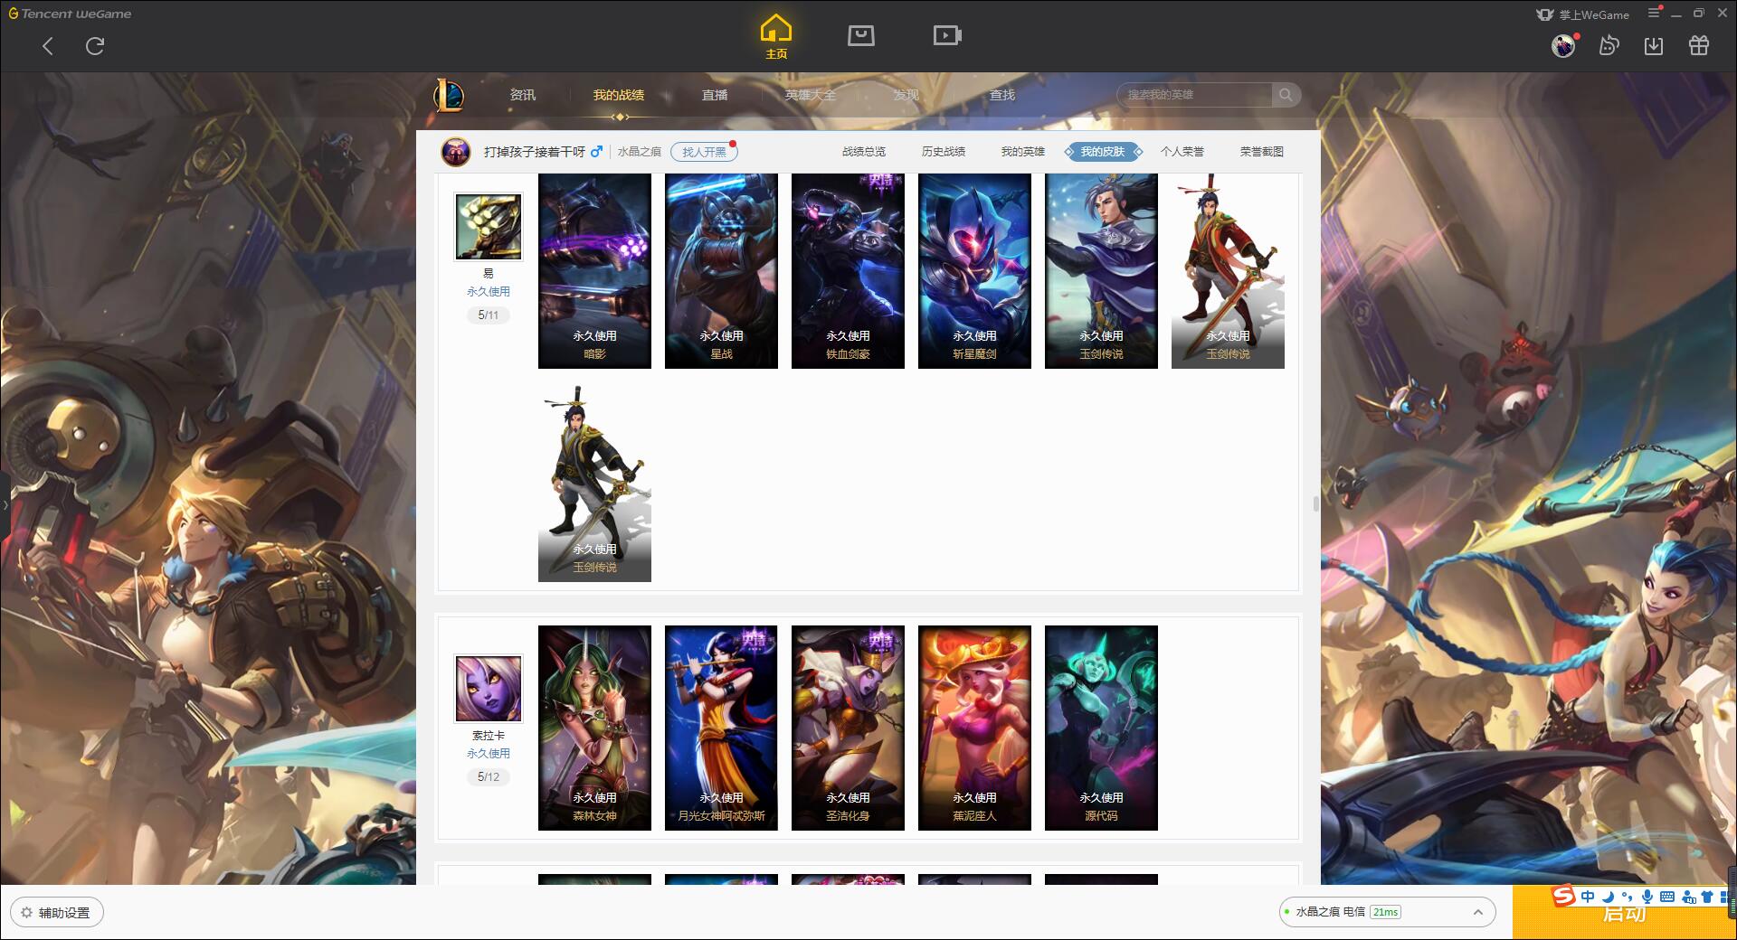The height and width of the screenshot is (940, 1737).
Task: Open the 星战 skin card
Action: pyautogui.click(x=721, y=271)
